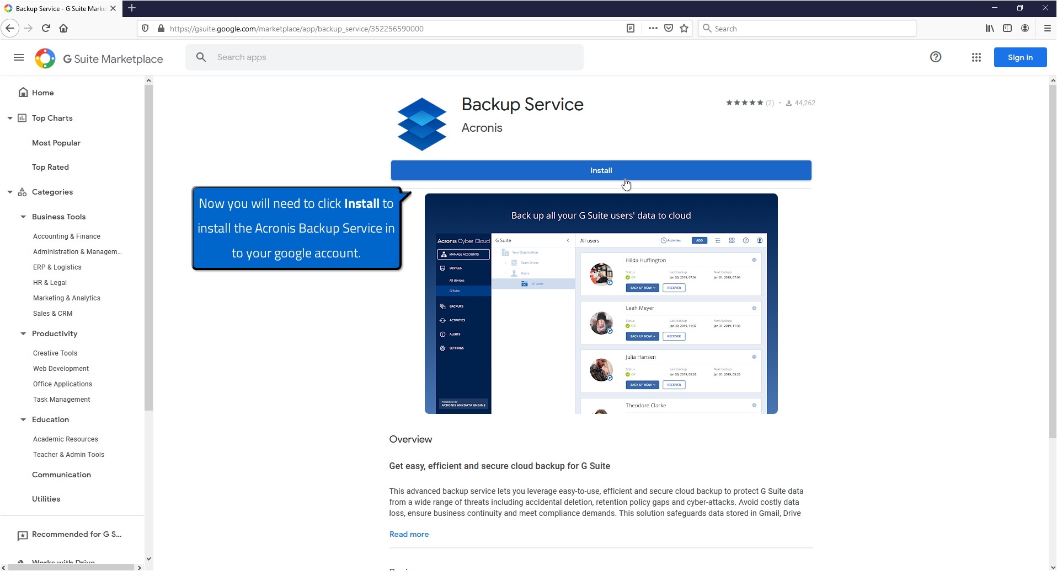
Task: Open Most Popular chart
Action: [x=56, y=143]
